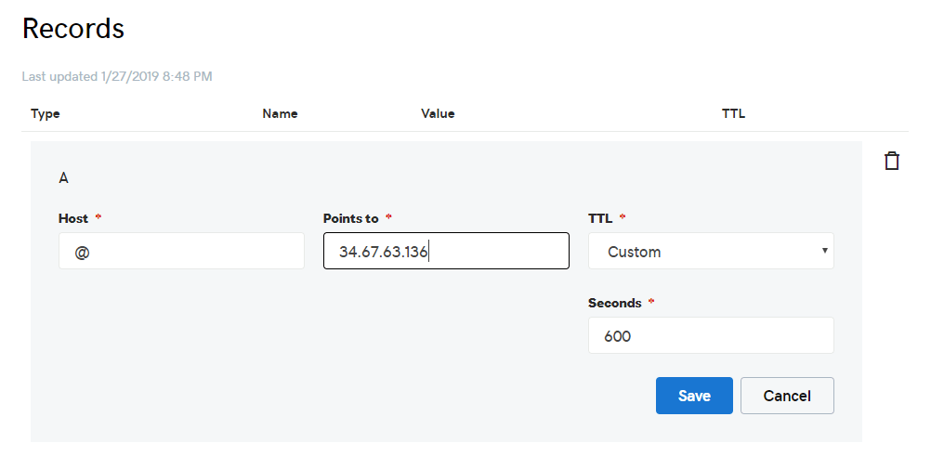Click the red asterisk beside Seconds
The image size is (944, 456).
[651, 302]
